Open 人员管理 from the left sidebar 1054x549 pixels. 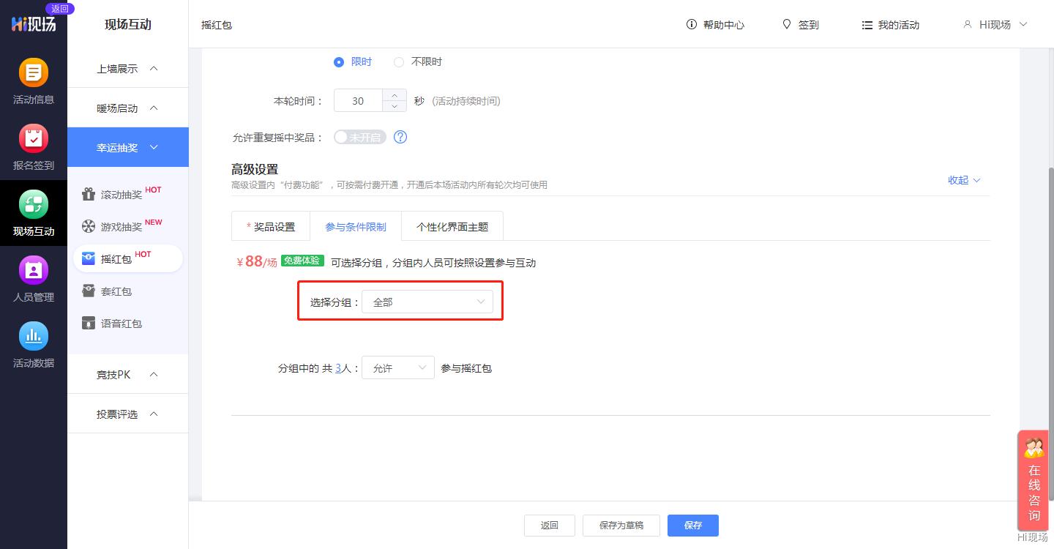pyautogui.click(x=34, y=278)
